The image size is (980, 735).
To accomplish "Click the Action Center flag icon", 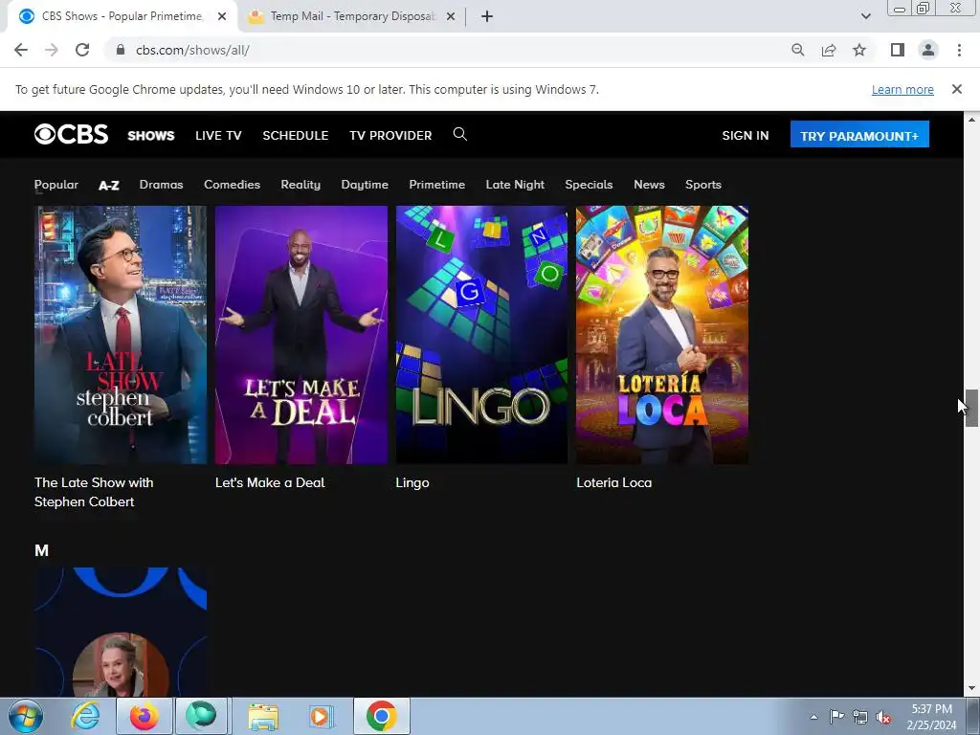I will (x=836, y=717).
